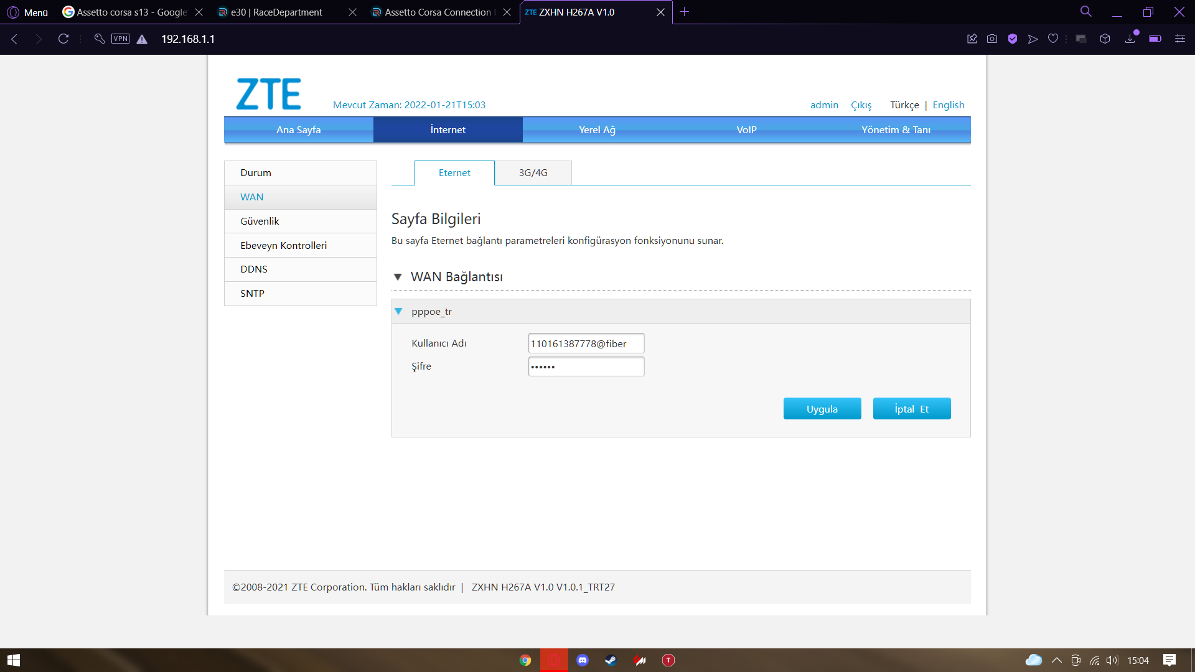Open Opera GX from the taskbar

(x=554, y=660)
